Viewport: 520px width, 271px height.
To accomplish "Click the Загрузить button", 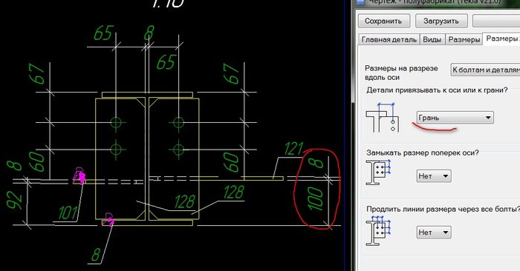I will tap(441, 21).
